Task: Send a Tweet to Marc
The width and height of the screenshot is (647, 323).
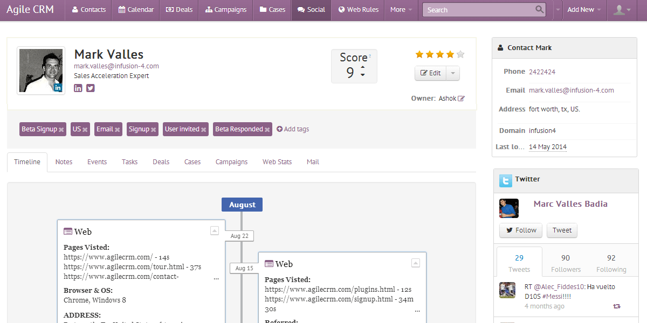Action: [561, 230]
